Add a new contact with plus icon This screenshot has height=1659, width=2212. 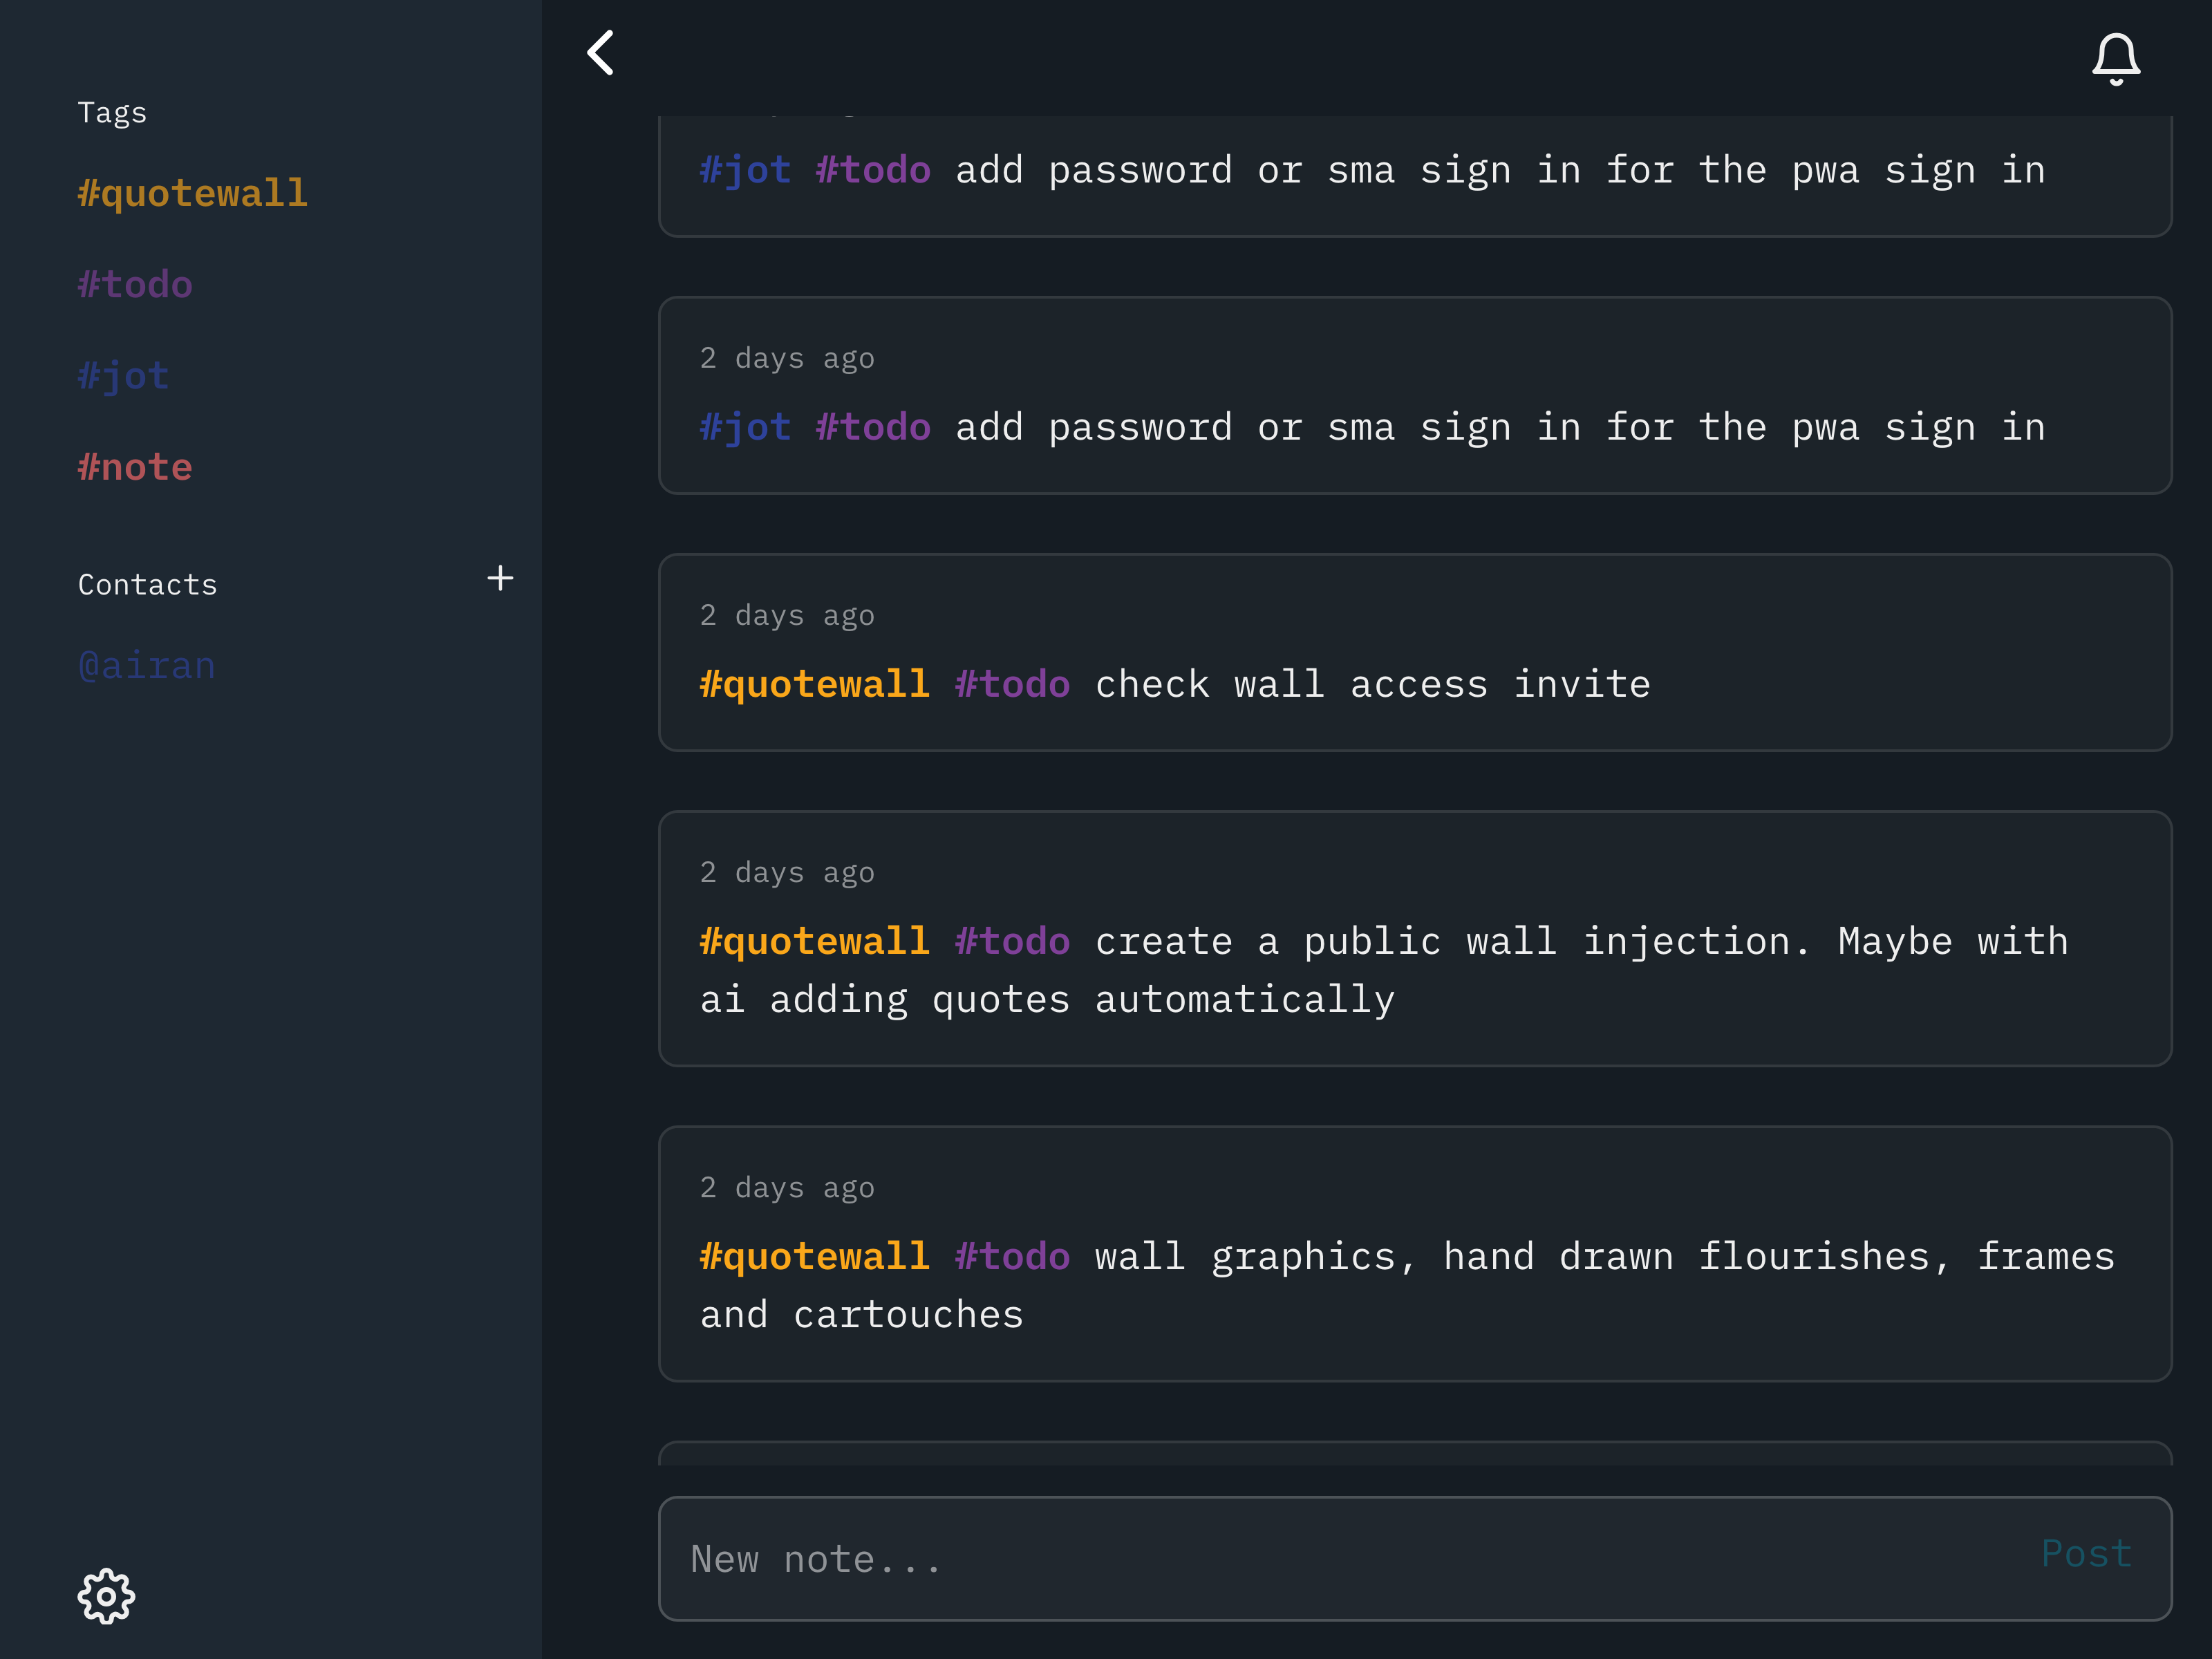pyautogui.click(x=500, y=578)
